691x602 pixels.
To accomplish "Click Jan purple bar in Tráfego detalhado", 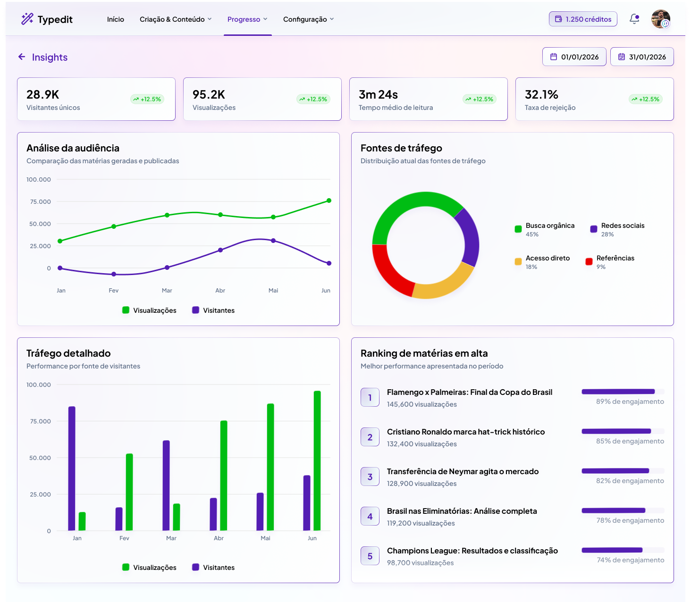I will tap(72, 468).
